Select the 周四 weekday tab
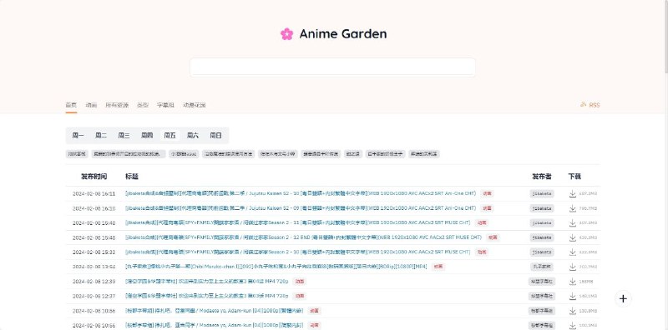The image size is (668, 330). (x=147, y=136)
